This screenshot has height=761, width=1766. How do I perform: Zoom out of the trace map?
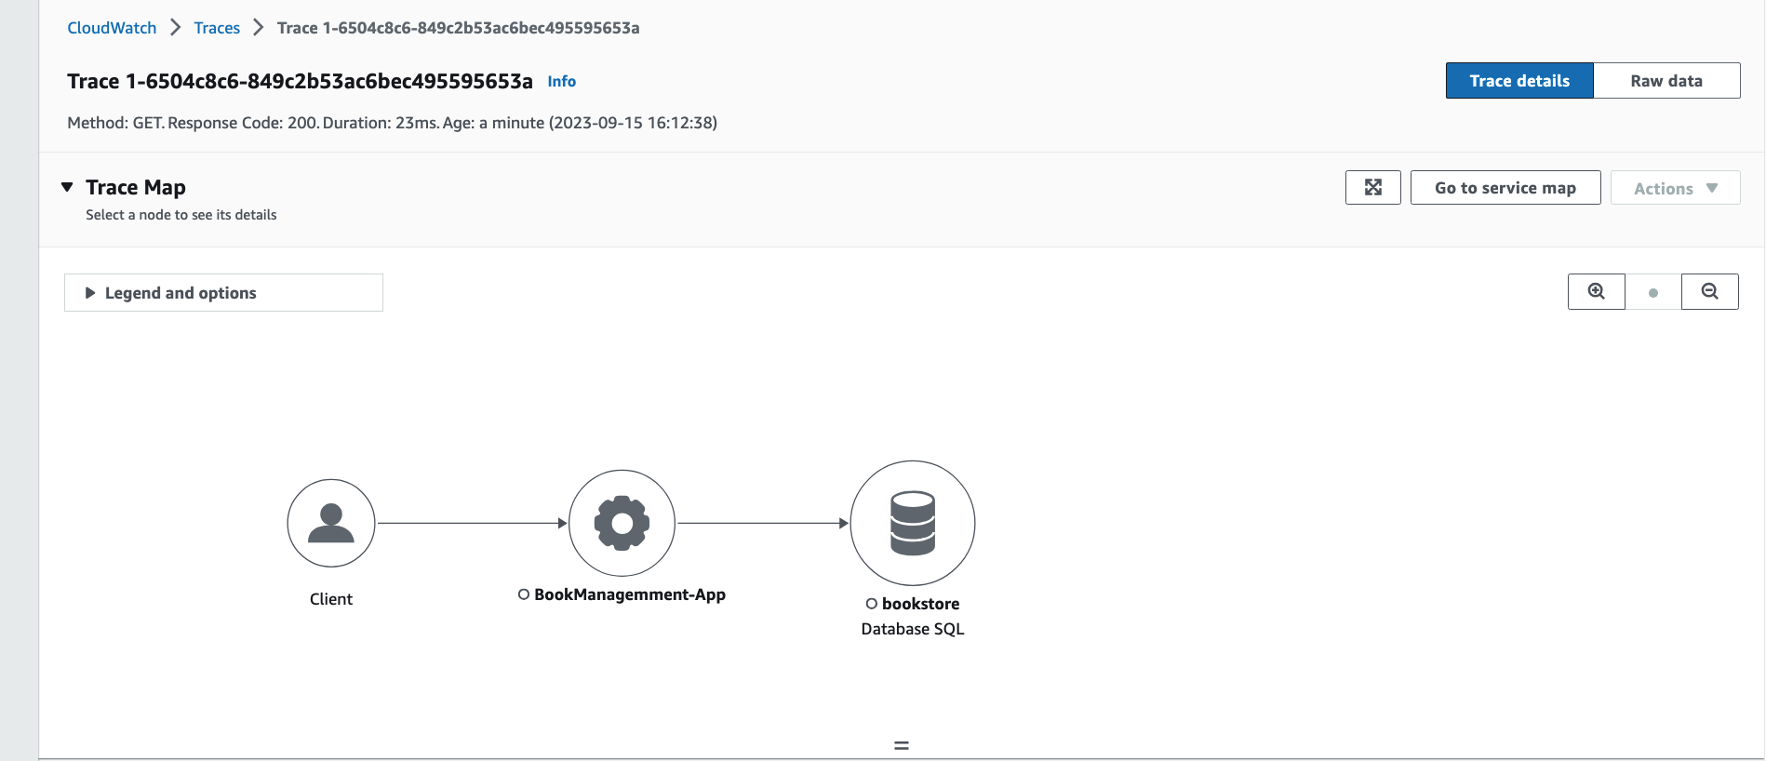click(x=1710, y=291)
